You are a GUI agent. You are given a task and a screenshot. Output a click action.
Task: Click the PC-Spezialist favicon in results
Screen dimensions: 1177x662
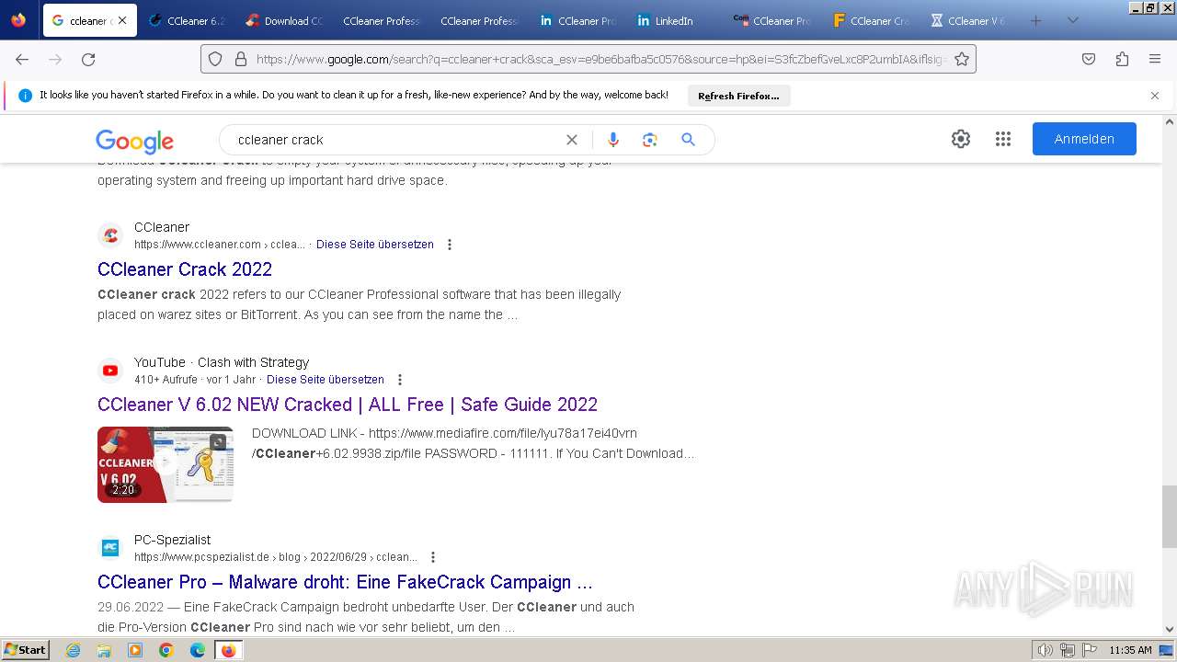(x=110, y=548)
